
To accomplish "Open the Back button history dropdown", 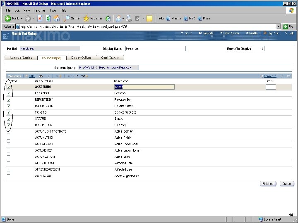I will [22, 19].
